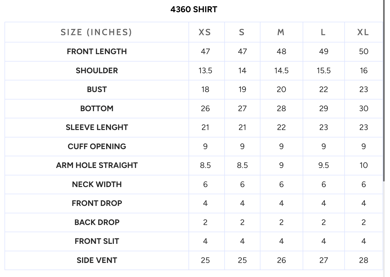Select the M column header
The width and height of the screenshot is (390, 277).
(x=281, y=32)
